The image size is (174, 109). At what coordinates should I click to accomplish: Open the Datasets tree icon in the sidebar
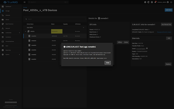click(x=3, y=15)
